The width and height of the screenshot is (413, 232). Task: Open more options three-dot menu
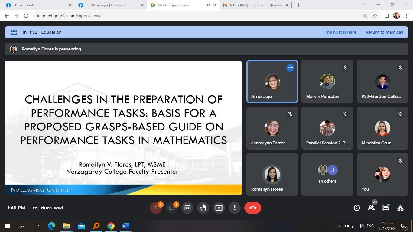click(x=235, y=208)
